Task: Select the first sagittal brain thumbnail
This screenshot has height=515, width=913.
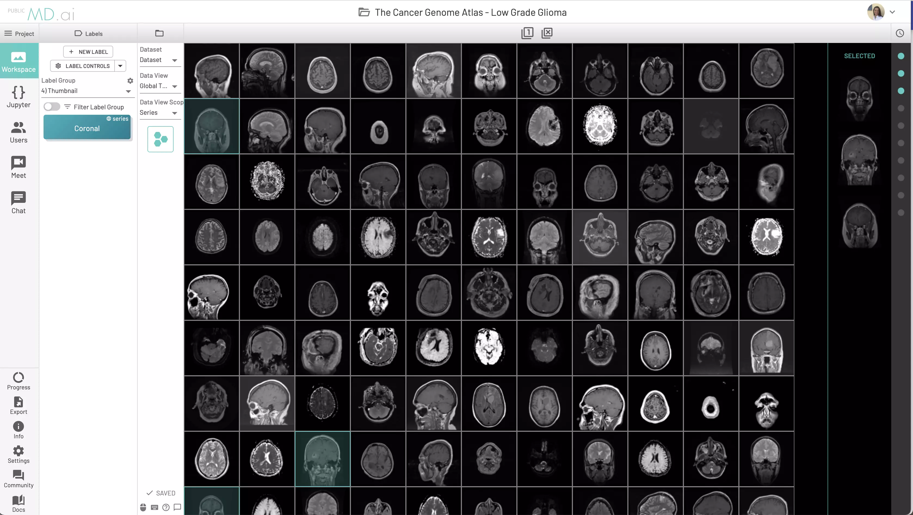Action: (x=212, y=71)
